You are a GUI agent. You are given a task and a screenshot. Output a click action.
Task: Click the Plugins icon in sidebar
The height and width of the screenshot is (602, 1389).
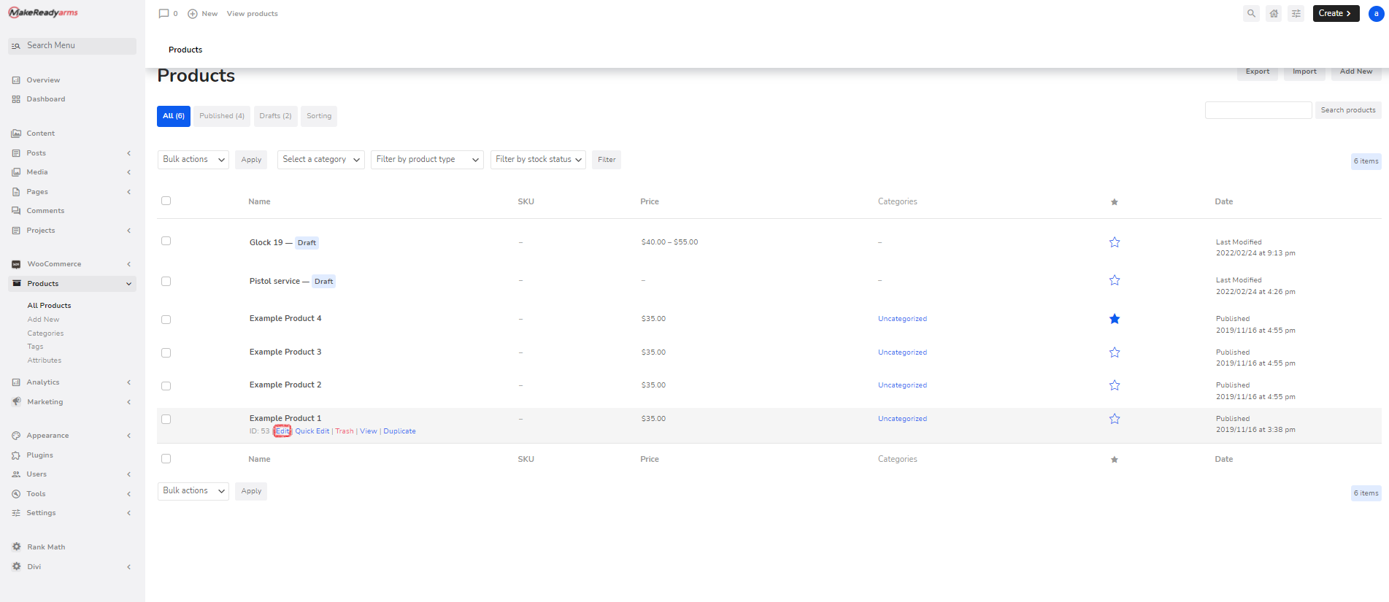pos(16,455)
